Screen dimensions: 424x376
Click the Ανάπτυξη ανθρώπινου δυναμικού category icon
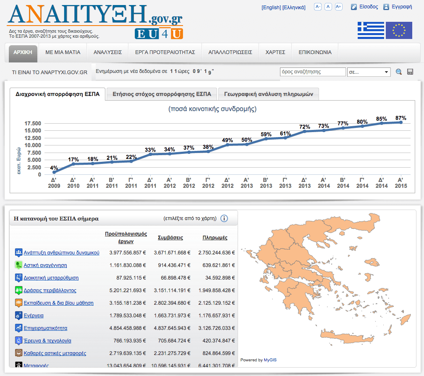(x=18, y=253)
